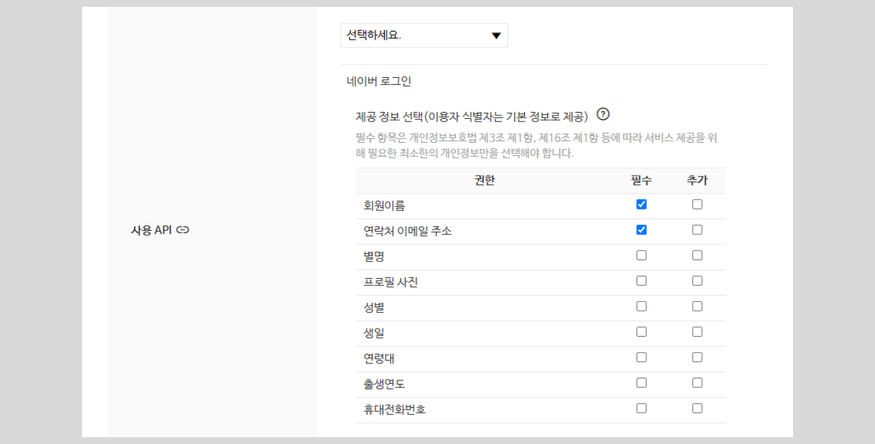Check 추가 box for 연락처 이메일 주소
The image size is (875, 444).
click(x=697, y=230)
